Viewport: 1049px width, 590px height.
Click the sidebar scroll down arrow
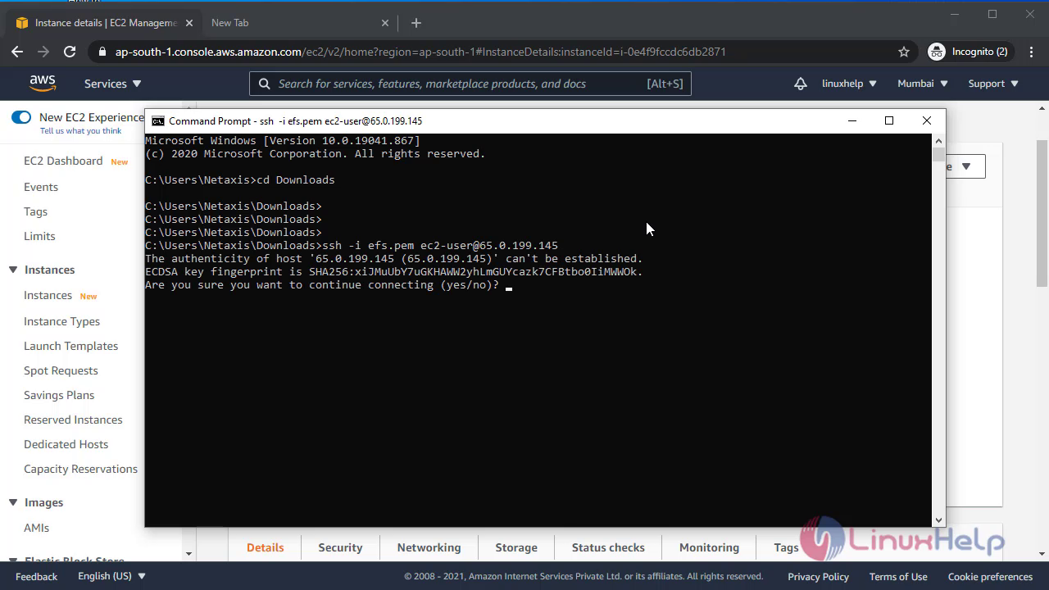coord(188,555)
